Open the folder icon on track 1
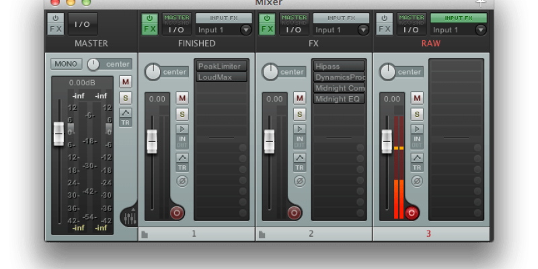This screenshot has height=269, width=538. coord(145,234)
